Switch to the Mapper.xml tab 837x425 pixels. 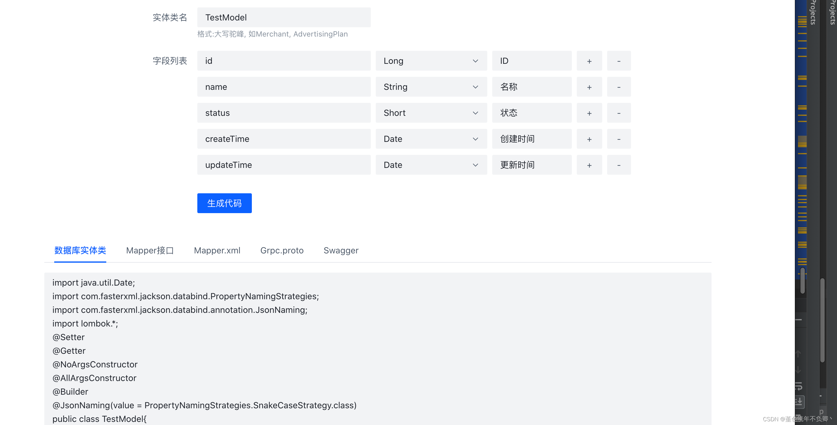click(x=217, y=250)
